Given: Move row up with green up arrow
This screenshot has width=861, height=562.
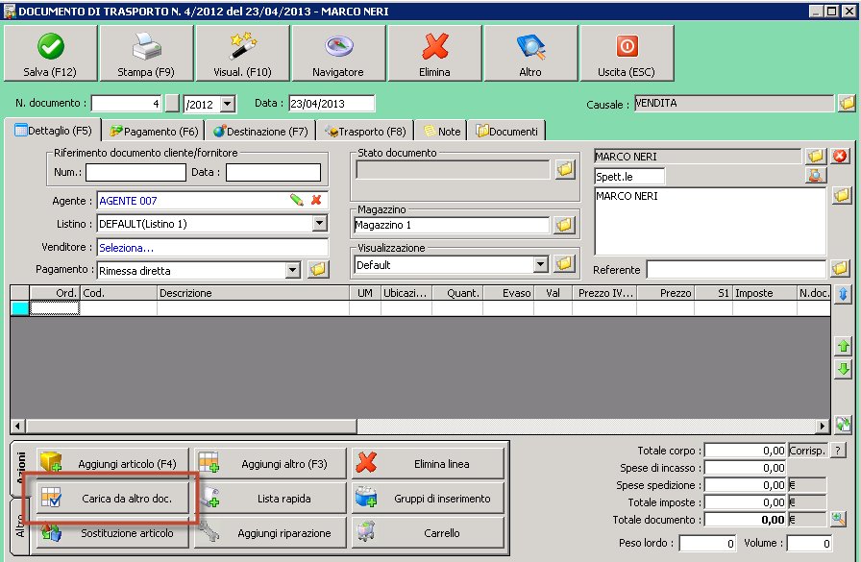Looking at the screenshot, I should point(844,346).
